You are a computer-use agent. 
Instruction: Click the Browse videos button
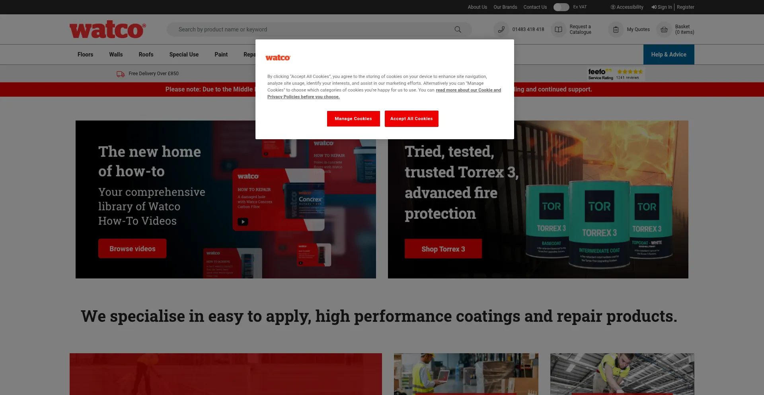(x=133, y=249)
